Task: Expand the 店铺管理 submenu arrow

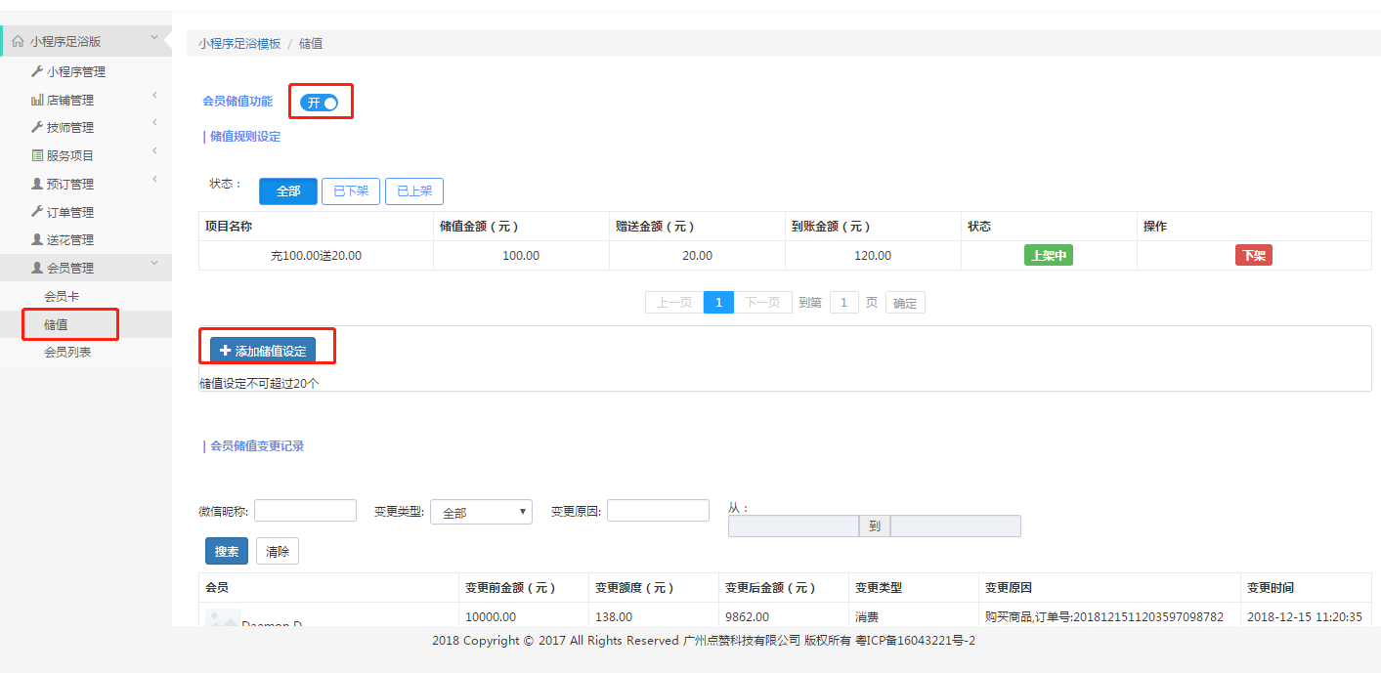Action: [154, 96]
